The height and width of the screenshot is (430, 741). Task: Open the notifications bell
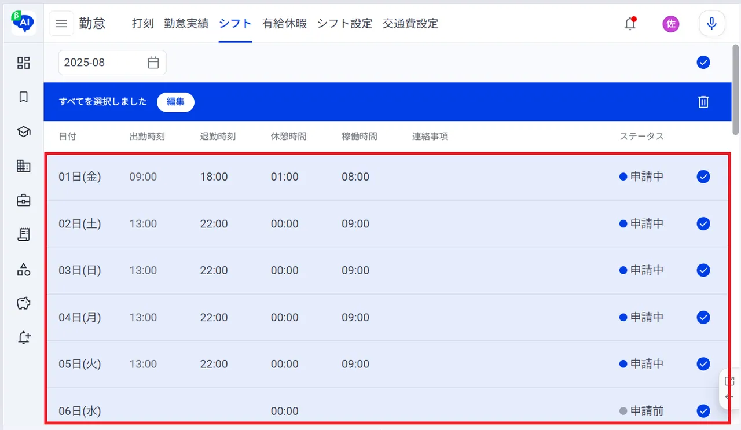coord(630,24)
